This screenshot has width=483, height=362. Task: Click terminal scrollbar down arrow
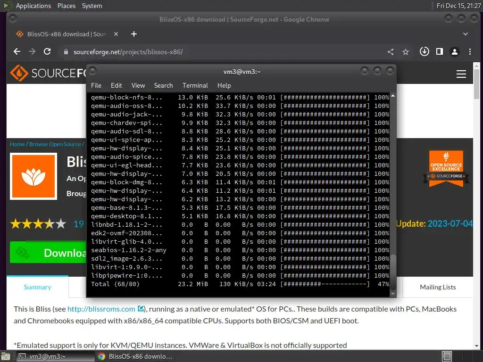click(x=393, y=294)
